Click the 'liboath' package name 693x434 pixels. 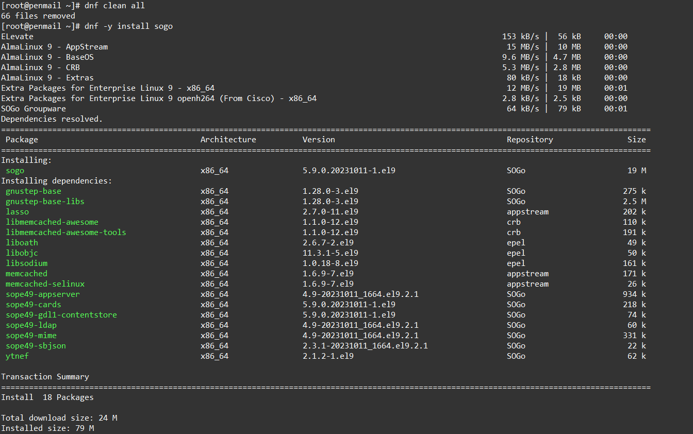tap(22, 243)
